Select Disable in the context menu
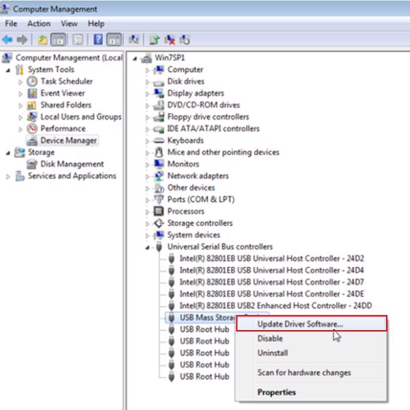410x410 pixels. tap(270, 338)
